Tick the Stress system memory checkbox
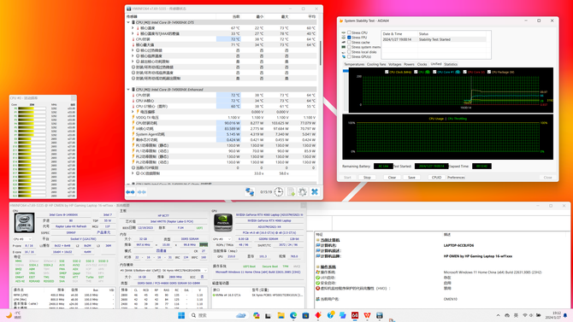The image size is (573, 322). click(x=349, y=47)
